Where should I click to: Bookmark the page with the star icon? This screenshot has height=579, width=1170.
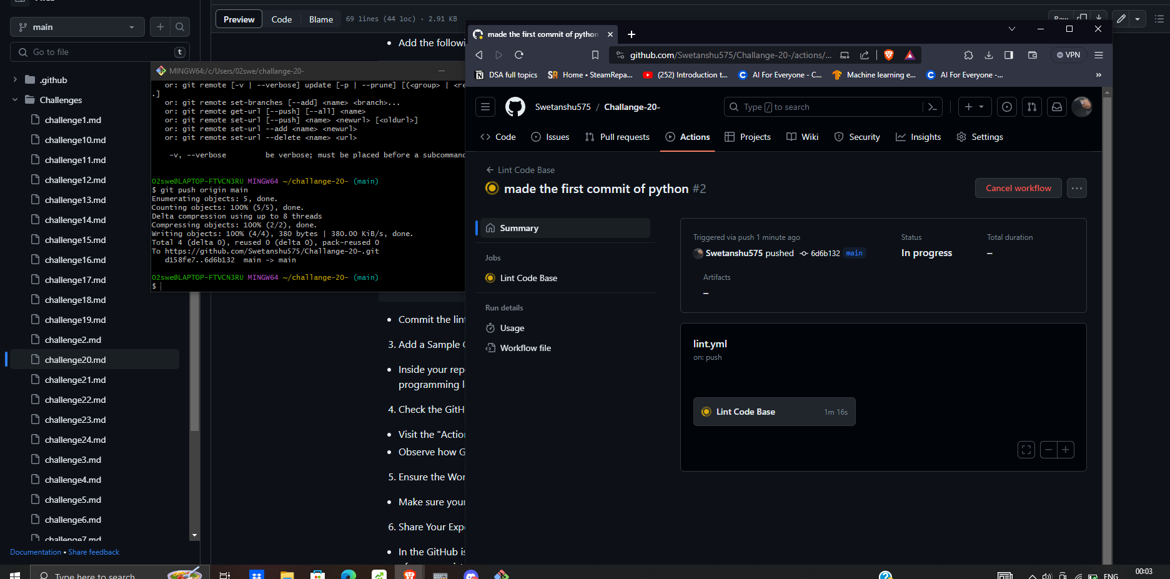point(595,54)
